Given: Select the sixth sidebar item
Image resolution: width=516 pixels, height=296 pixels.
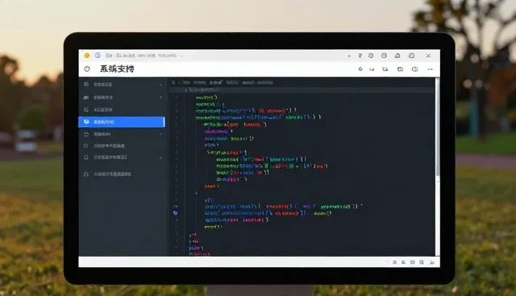Looking at the screenshot, I should coord(122,146).
